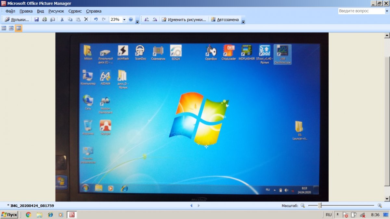The image size is (390, 219).
Task: Redo action arrow icon in toolbar
Action: 104,19
